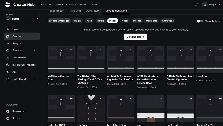The image size is (223, 126).
Task: Open the Lightoller double-breasted coat thumbnail
Action: coord(91,109)
